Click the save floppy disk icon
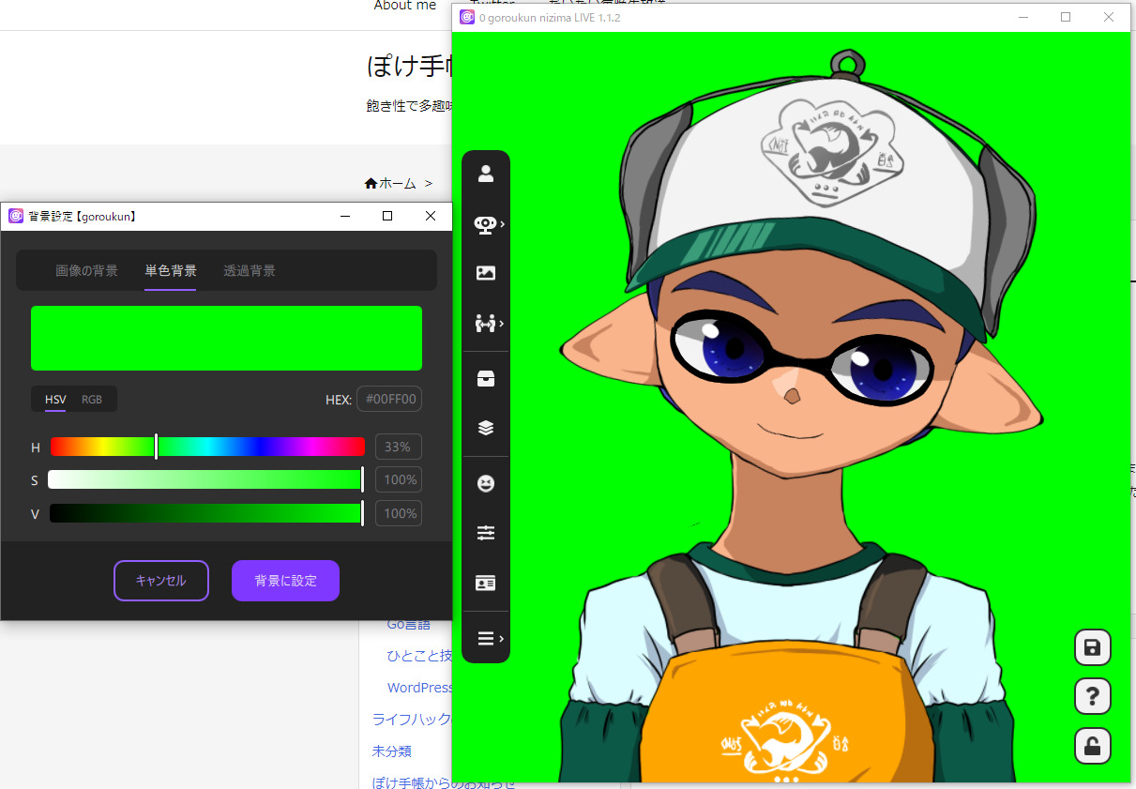Image resolution: width=1136 pixels, height=789 pixels. point(1092,647)
